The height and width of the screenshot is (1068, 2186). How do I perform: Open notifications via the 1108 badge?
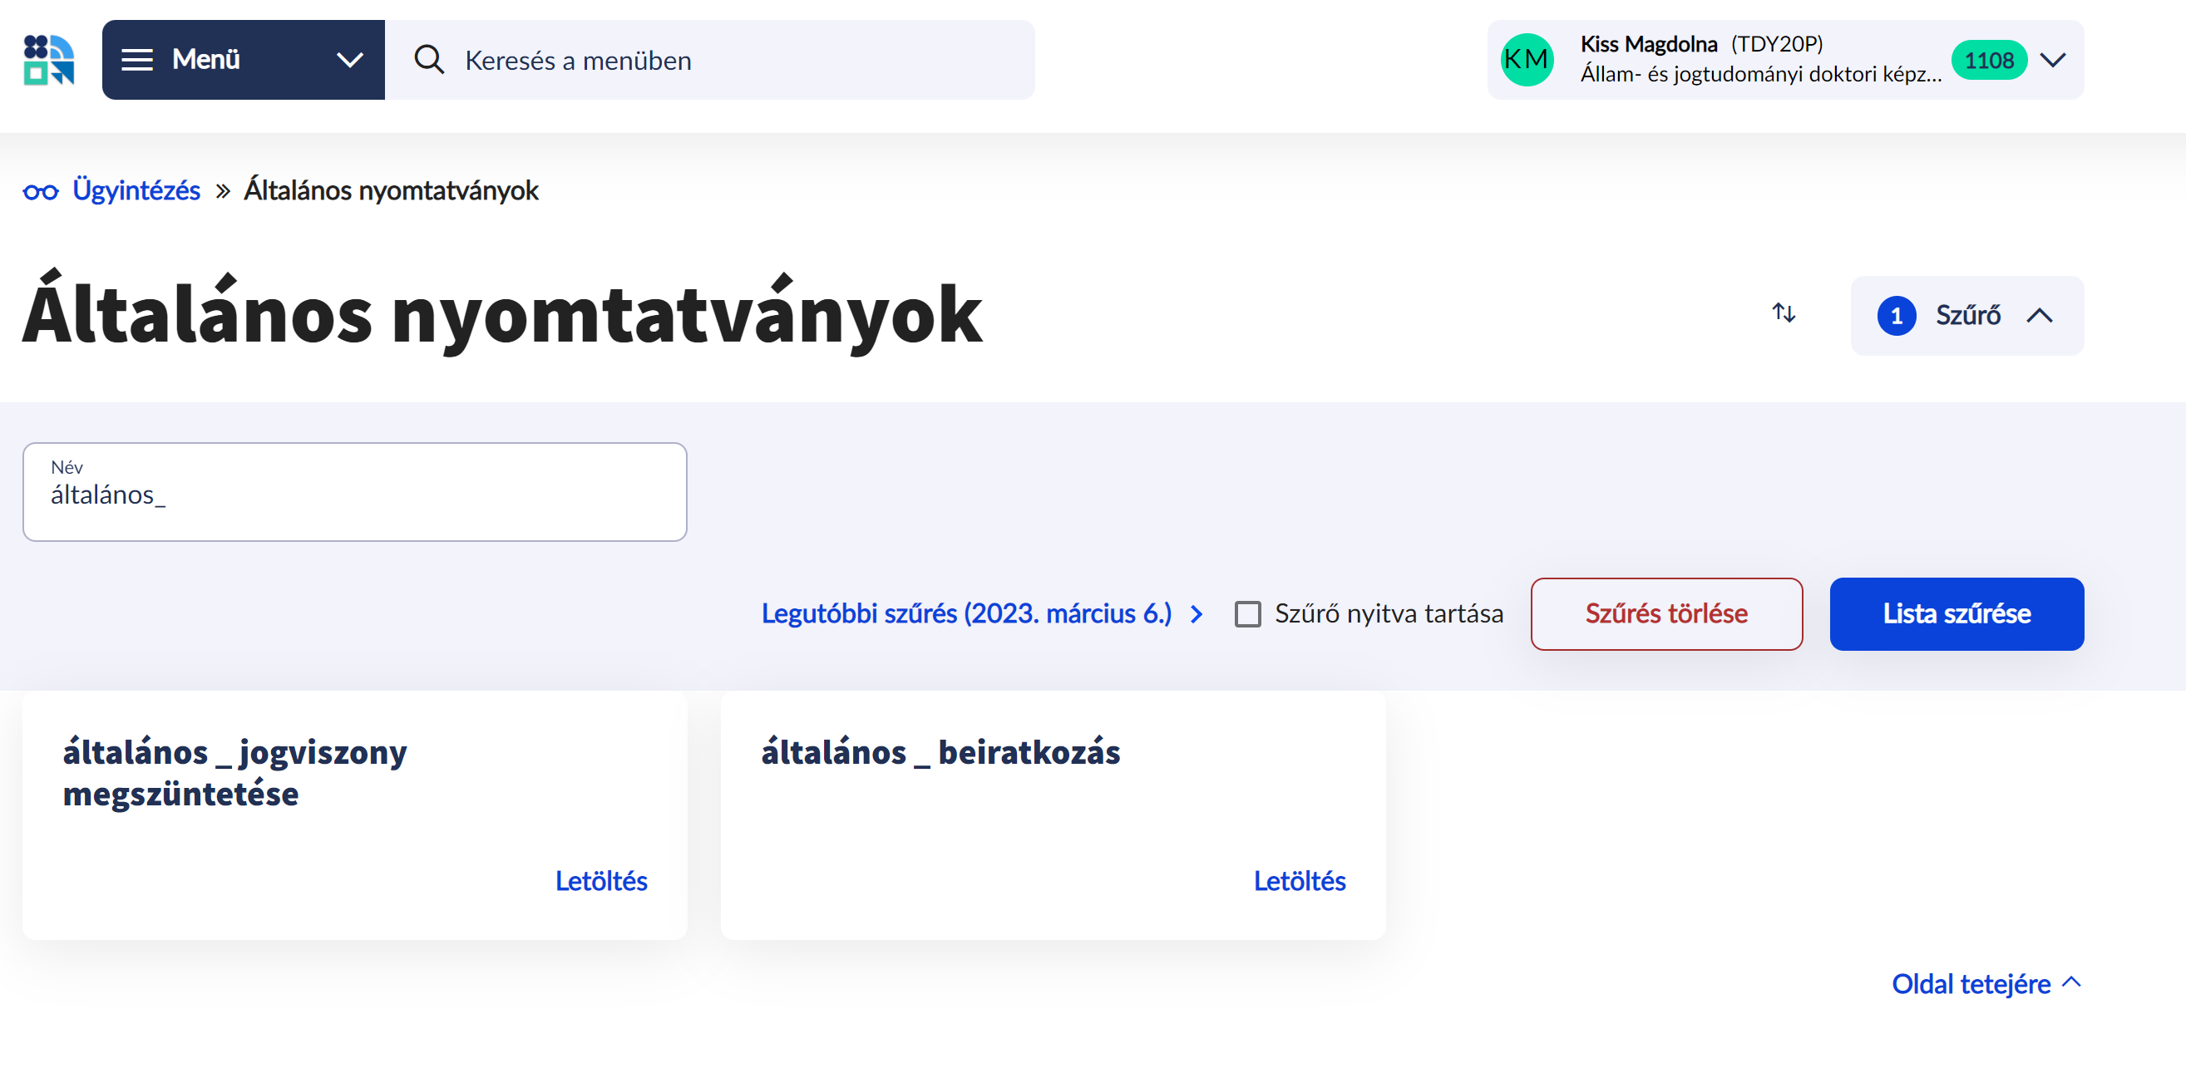point(1988,59)
